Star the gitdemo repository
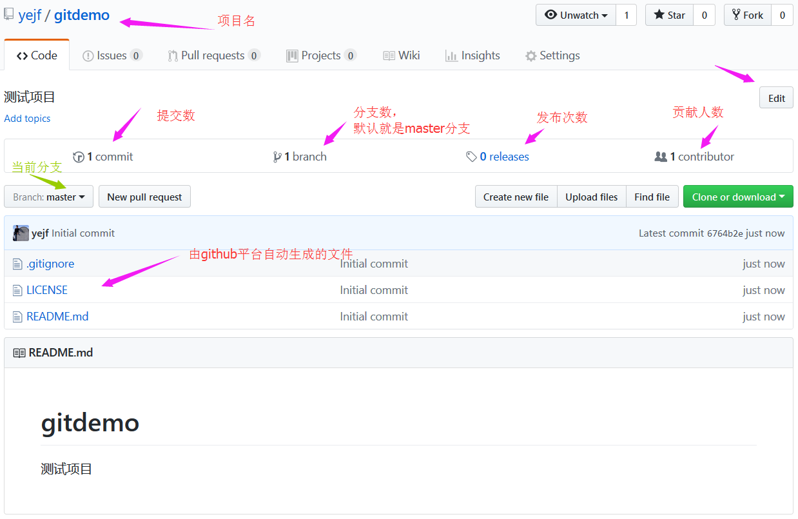This screenshot has height=519, width=798. click(669, 15)
